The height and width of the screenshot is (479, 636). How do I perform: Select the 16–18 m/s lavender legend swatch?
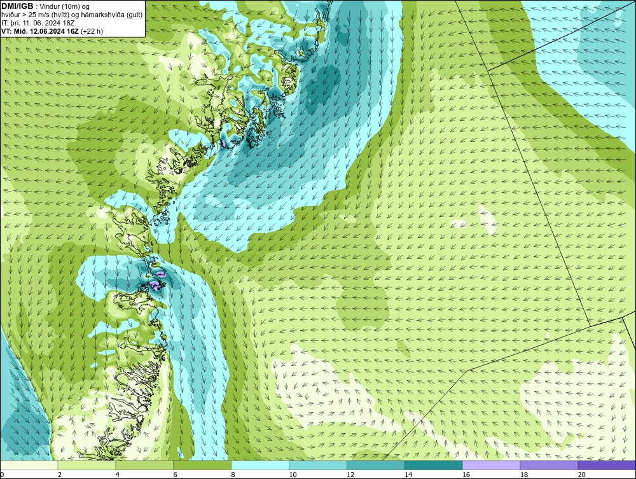491,465
